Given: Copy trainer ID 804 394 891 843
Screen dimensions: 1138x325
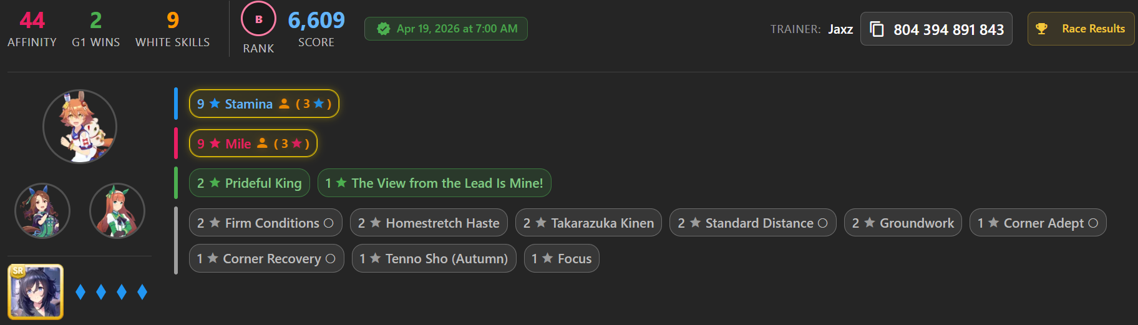Looking at the screenshot, I should (948, 29).
